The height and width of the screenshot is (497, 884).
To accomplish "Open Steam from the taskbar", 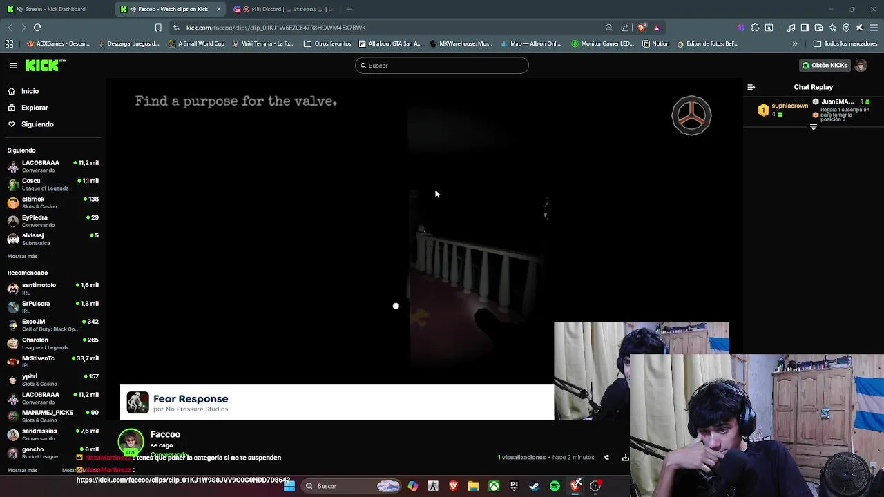I will point(534,486).
